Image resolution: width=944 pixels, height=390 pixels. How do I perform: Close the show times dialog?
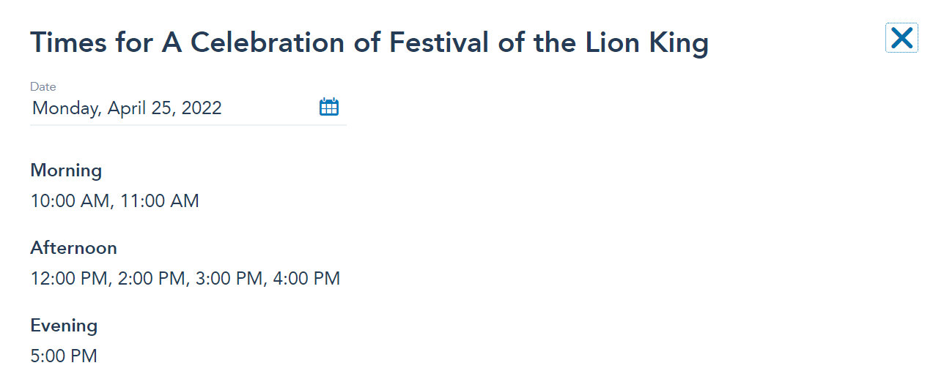click(901, 38)
